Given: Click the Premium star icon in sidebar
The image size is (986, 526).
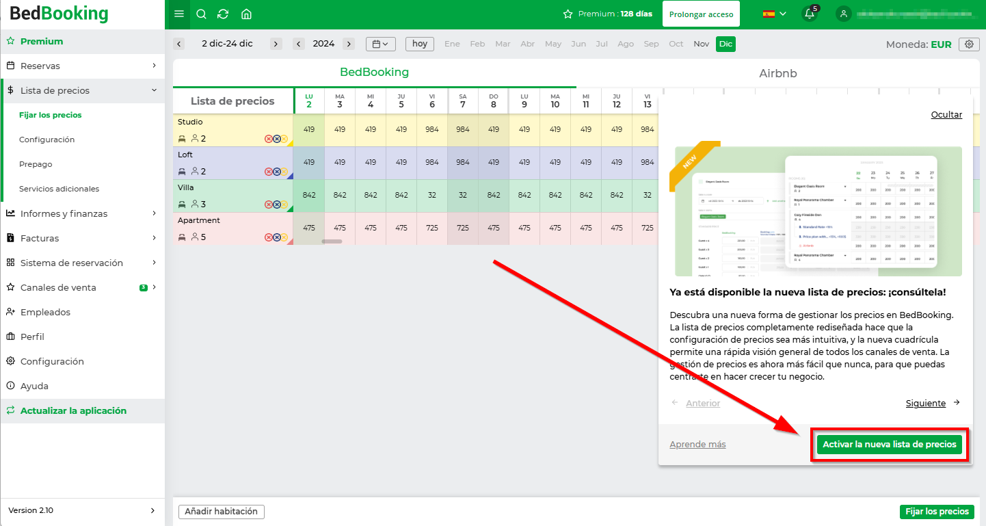Looking at the screenshot, I should [x=10, y=41].
